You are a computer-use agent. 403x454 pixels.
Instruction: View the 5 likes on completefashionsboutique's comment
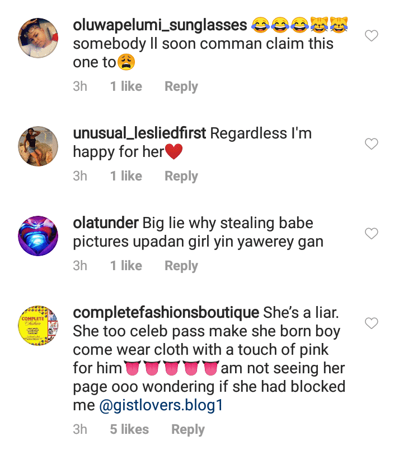(129, 429)
